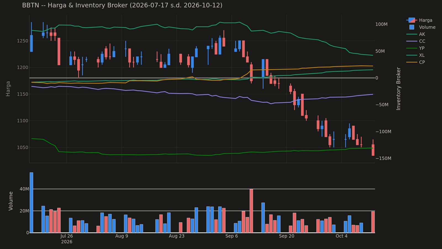Select the Aug 9 date tick label
This screenshot has width=442, height=249.
pos(122,236)
